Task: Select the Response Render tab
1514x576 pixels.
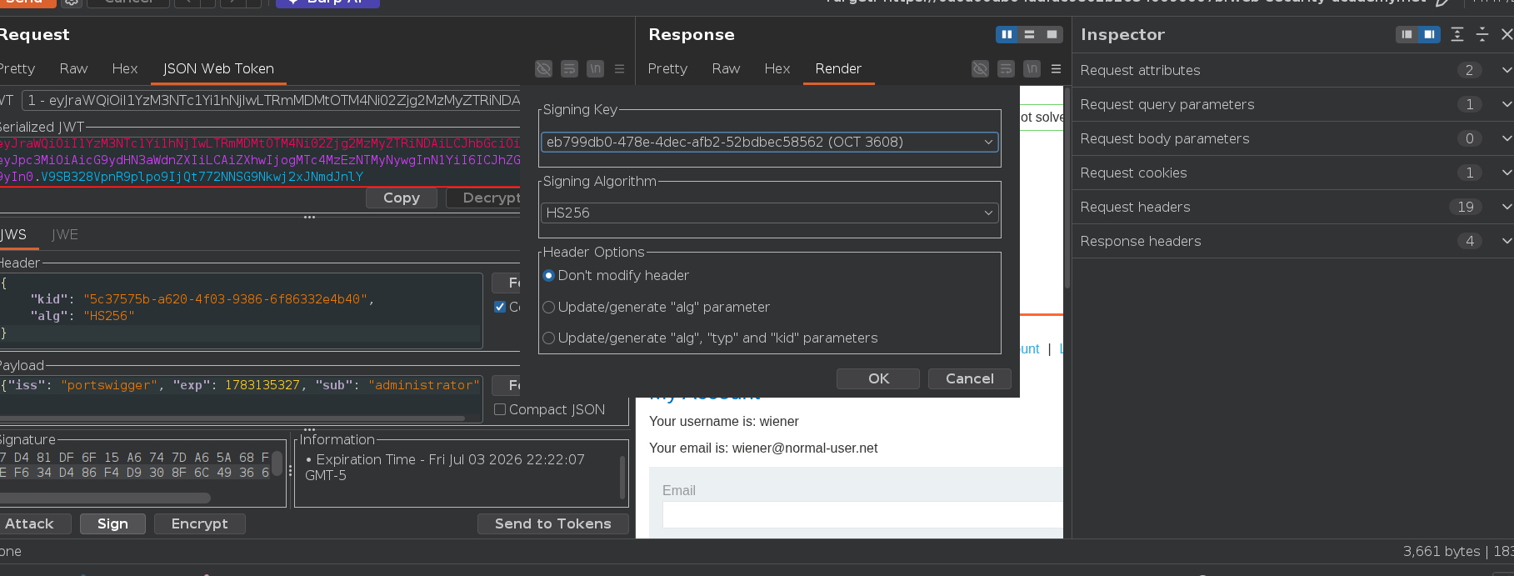Action: tap(838, 68)
